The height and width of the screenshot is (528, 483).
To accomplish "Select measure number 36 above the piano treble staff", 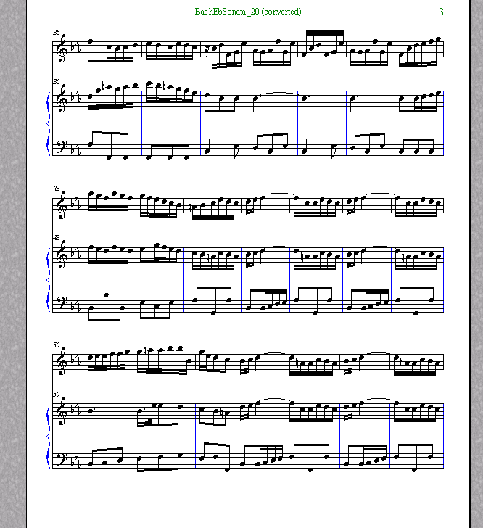I will click(x=57, y=81).
